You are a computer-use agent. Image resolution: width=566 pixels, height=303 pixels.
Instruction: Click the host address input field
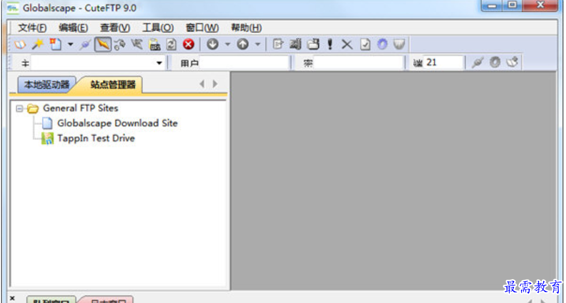pyautogui.click(x=92, y=63)
